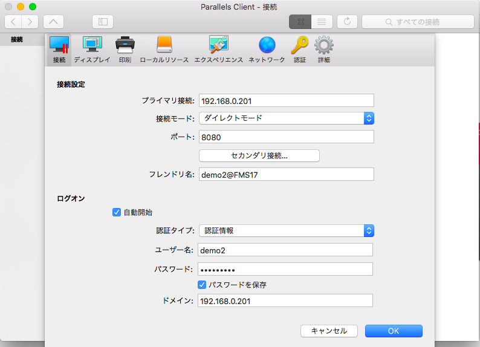Click the refresh toolbar button
The image size is (480, 347).
point(347,22)
